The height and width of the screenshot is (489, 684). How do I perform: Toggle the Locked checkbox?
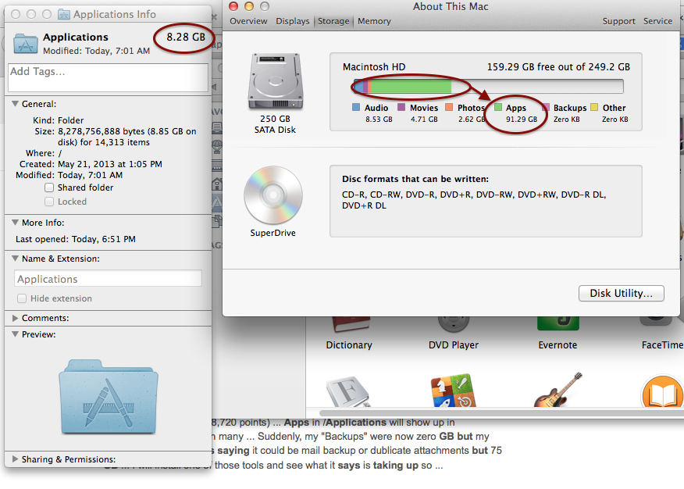49,202
